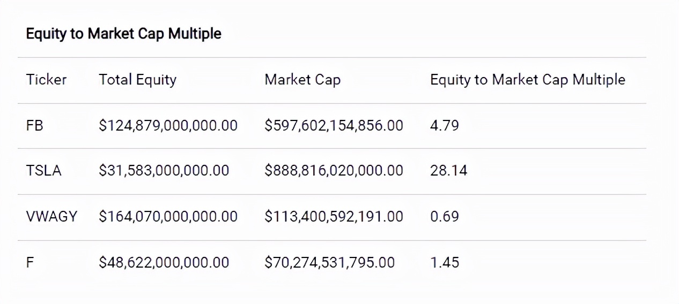Select TSLA market cap $888,816,020,000.00

click(334, 171)
